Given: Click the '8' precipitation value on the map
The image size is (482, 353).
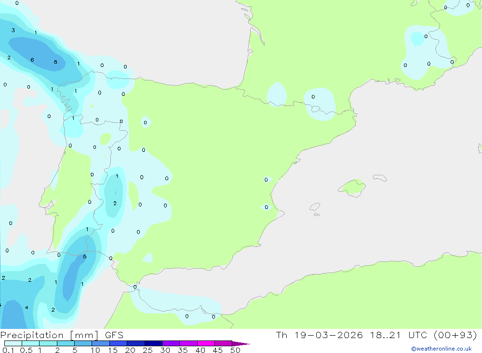Looking at the screenshot, I should point(55,62).
